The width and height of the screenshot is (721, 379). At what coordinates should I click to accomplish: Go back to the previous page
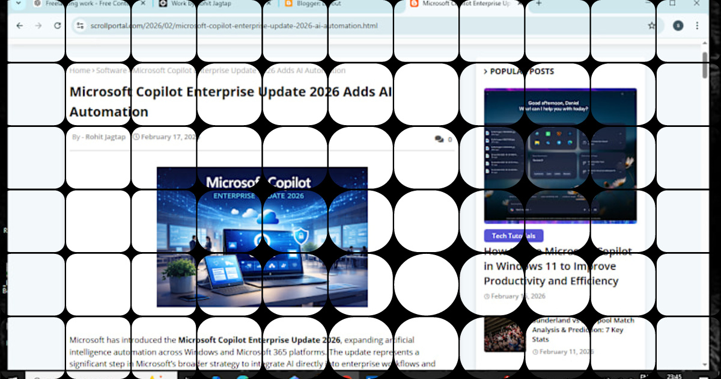20,26
